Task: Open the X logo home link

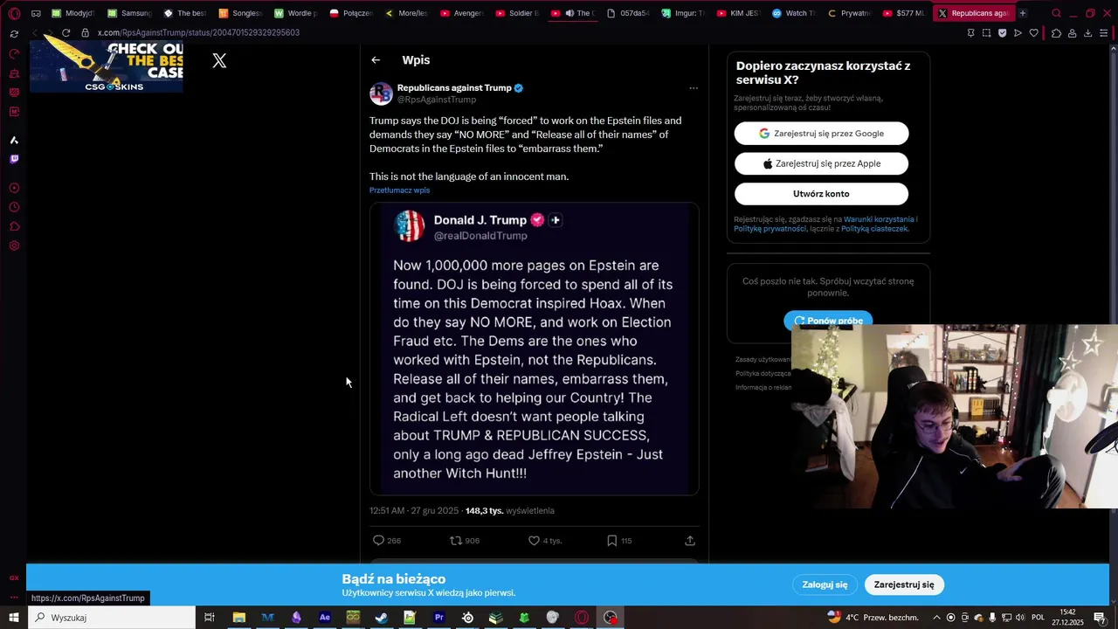Action: 219,60
